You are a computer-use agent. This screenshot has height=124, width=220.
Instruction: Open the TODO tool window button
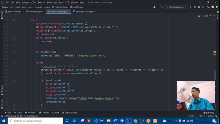[18, 113]
